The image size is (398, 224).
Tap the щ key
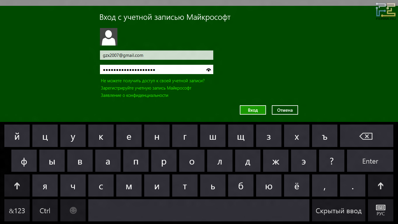click(x=241, y=136)
